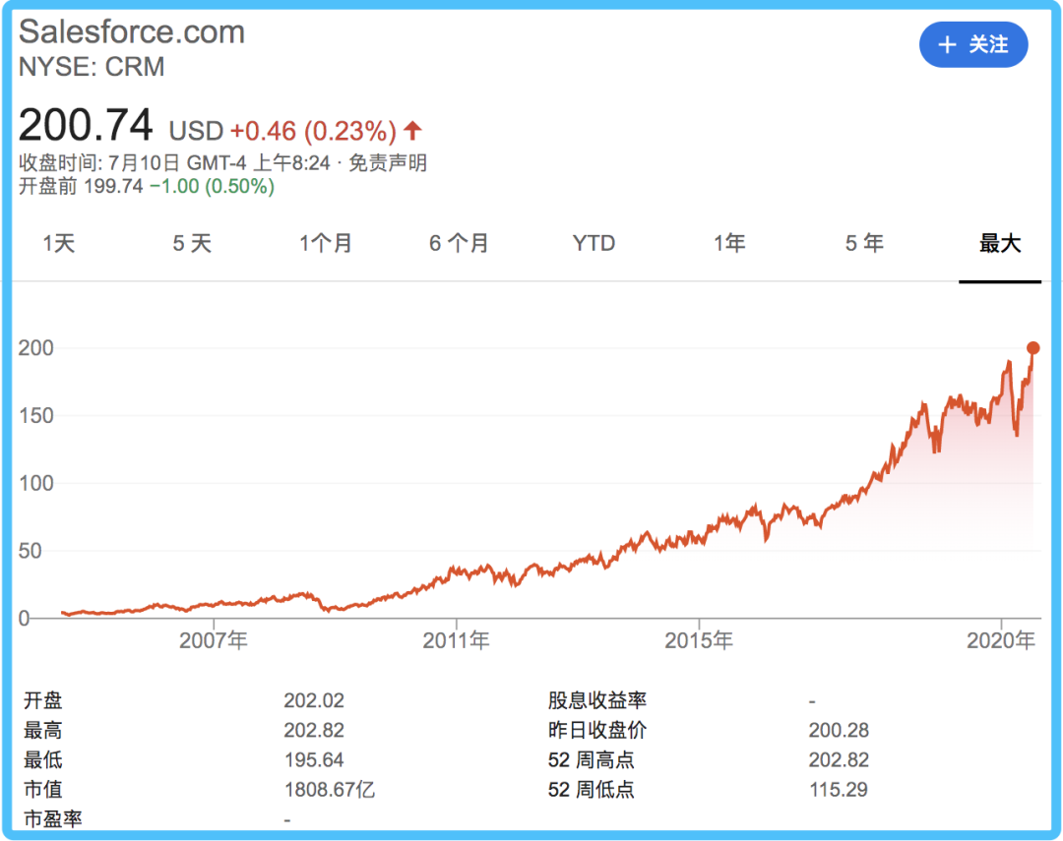
Task: Select the YTD range tab
Action: (594, 243)
